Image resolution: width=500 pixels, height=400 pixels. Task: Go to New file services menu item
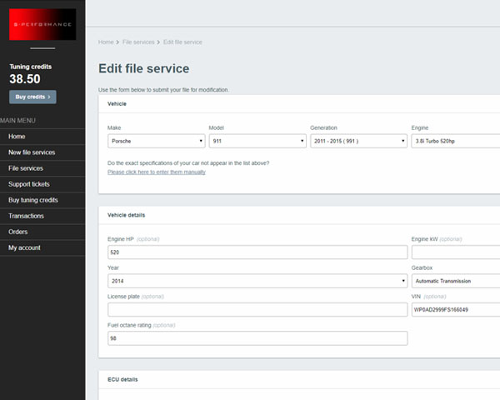pos(32,152)
